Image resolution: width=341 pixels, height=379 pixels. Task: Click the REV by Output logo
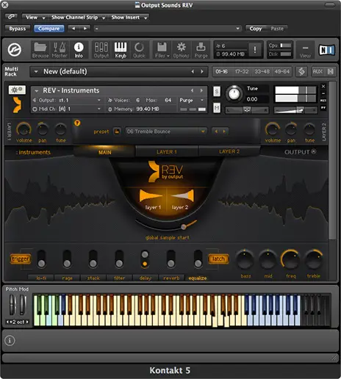click(x=166, y=171)
